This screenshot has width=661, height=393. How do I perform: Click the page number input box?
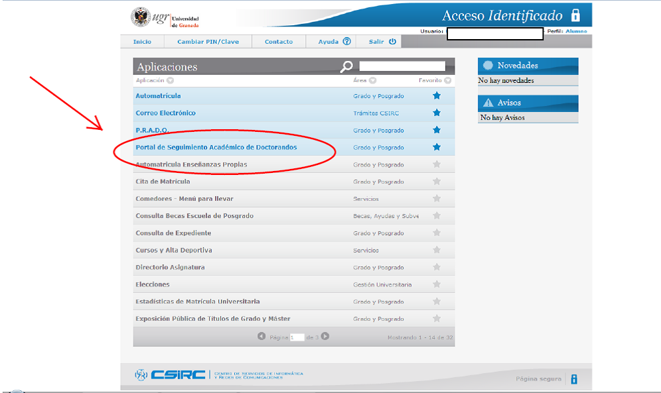tap(297, 337)
